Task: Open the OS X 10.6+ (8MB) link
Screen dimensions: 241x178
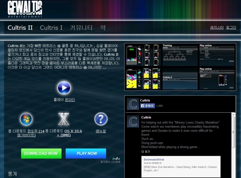Action: coord(69,133)
